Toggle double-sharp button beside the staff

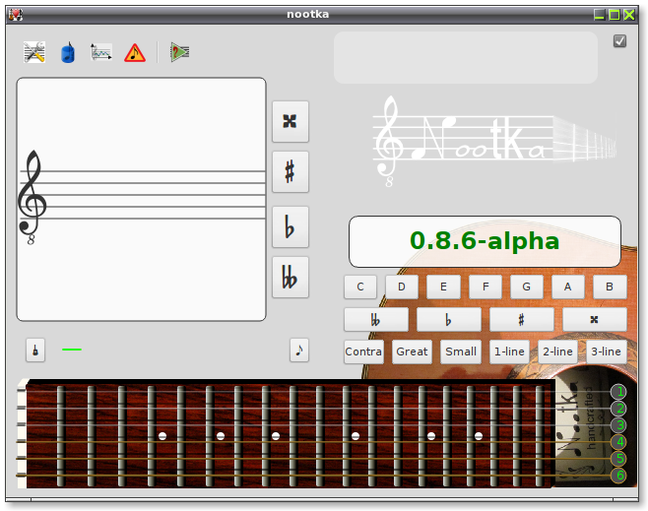tap(291, 121)
